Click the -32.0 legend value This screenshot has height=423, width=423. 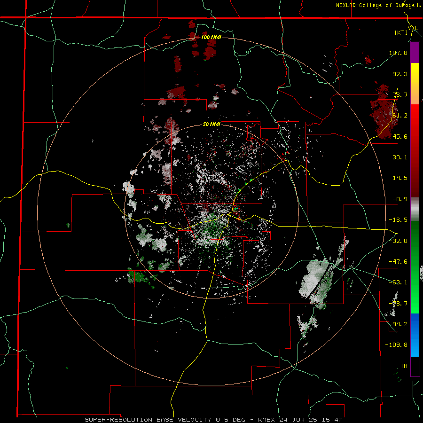click(x=398, y=241)
